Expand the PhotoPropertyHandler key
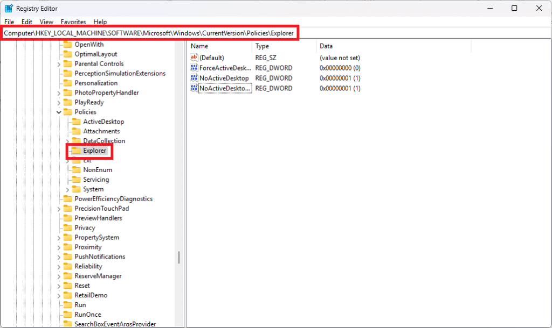Image resolution: width=552 pixels, height=328 pixels. pyautogui.click(x=59, y=93)
